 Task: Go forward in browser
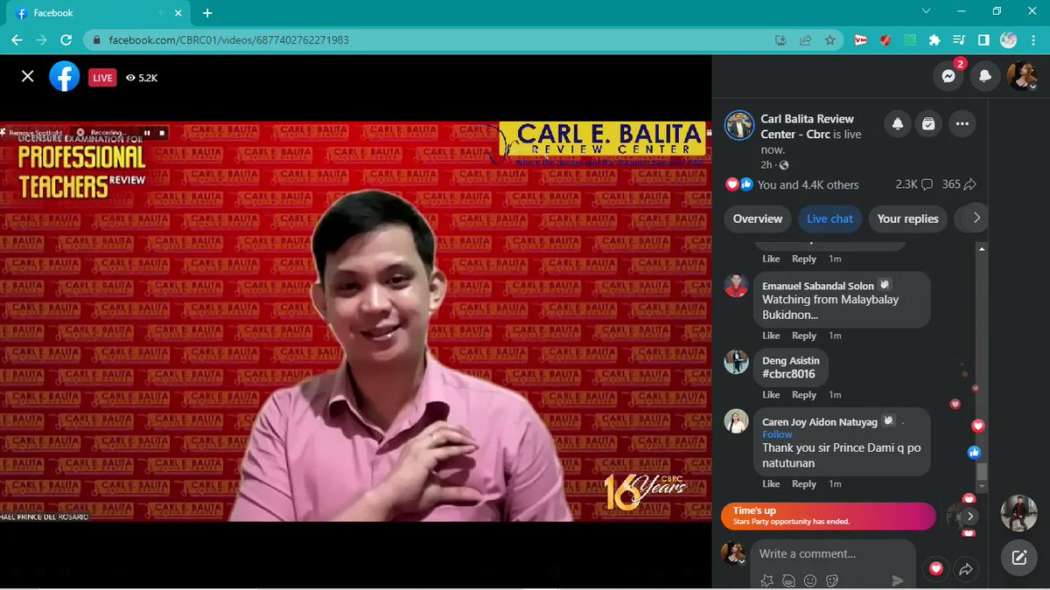(x=41, y=40)
